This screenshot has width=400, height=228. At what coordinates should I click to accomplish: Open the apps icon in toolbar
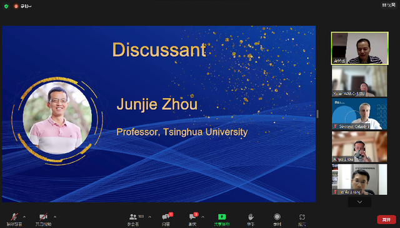coord(302,217)
